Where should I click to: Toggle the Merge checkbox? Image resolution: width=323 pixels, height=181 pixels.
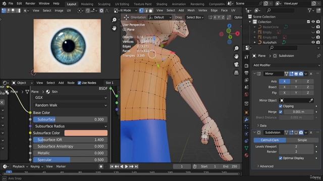click(x=281, y=112)
